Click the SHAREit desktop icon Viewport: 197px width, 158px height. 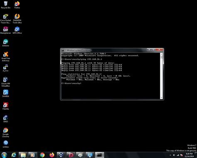[x=5, y=93]
